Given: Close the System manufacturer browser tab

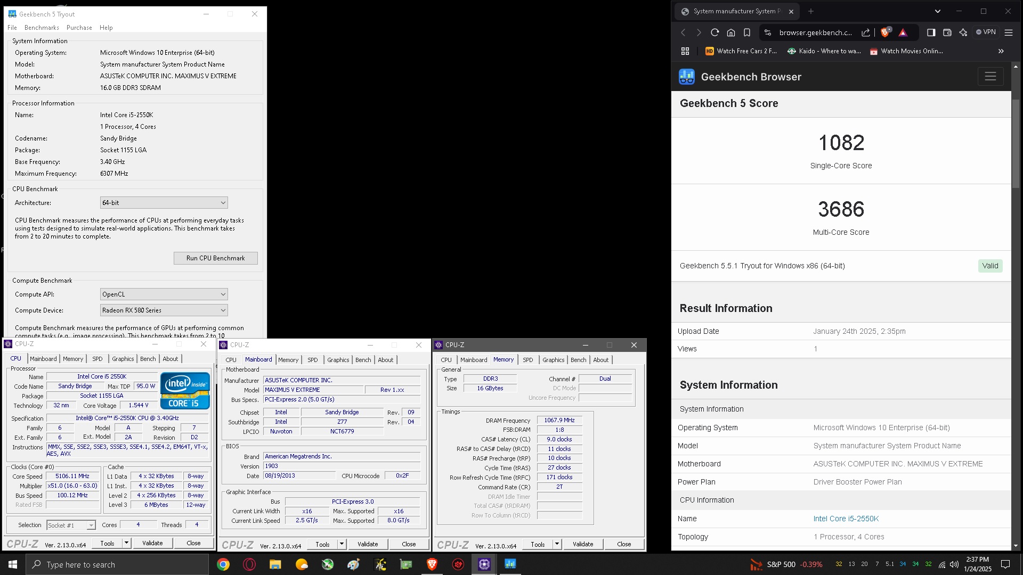Looking at the screenshot, I should click(791, 11).
